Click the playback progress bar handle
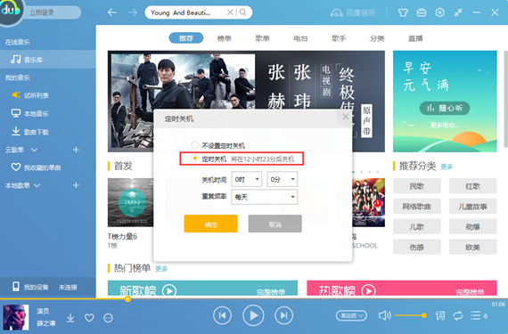 pos(128,298)
